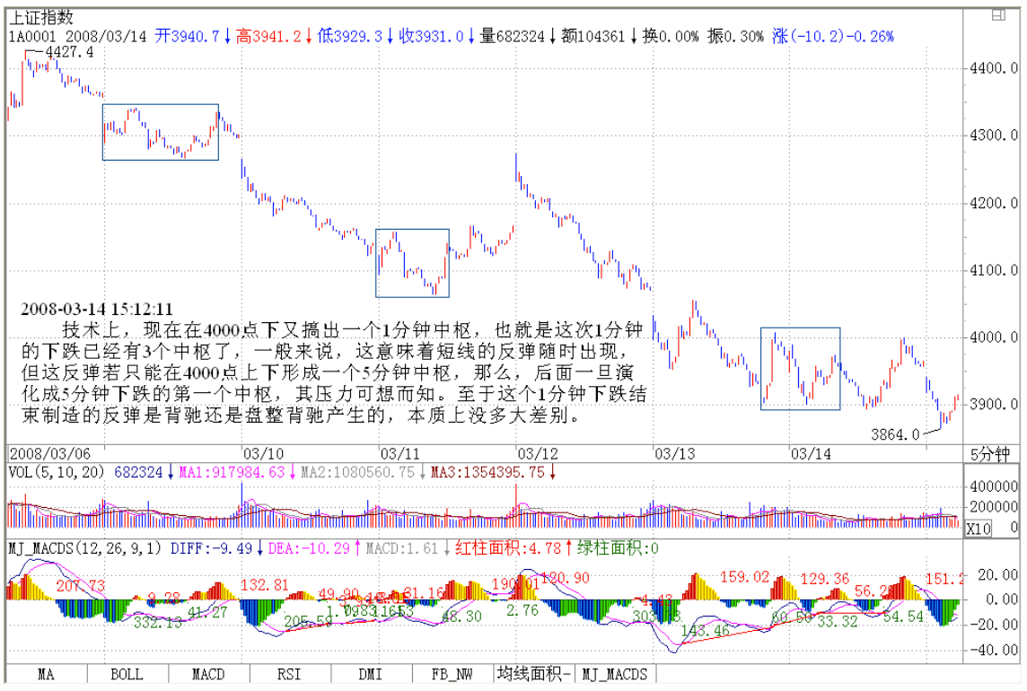Click the 红柱面积:4.78 red bar area value
The image size is (1027, 691).
pos(508,548)
